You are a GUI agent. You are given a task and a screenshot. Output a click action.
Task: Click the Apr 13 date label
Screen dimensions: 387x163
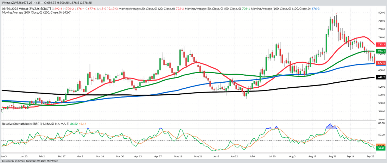pos(139,156)
